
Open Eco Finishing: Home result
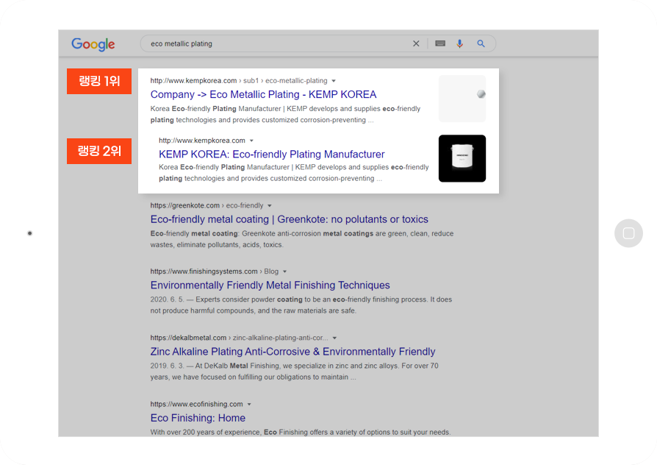[x=198, y=418]
